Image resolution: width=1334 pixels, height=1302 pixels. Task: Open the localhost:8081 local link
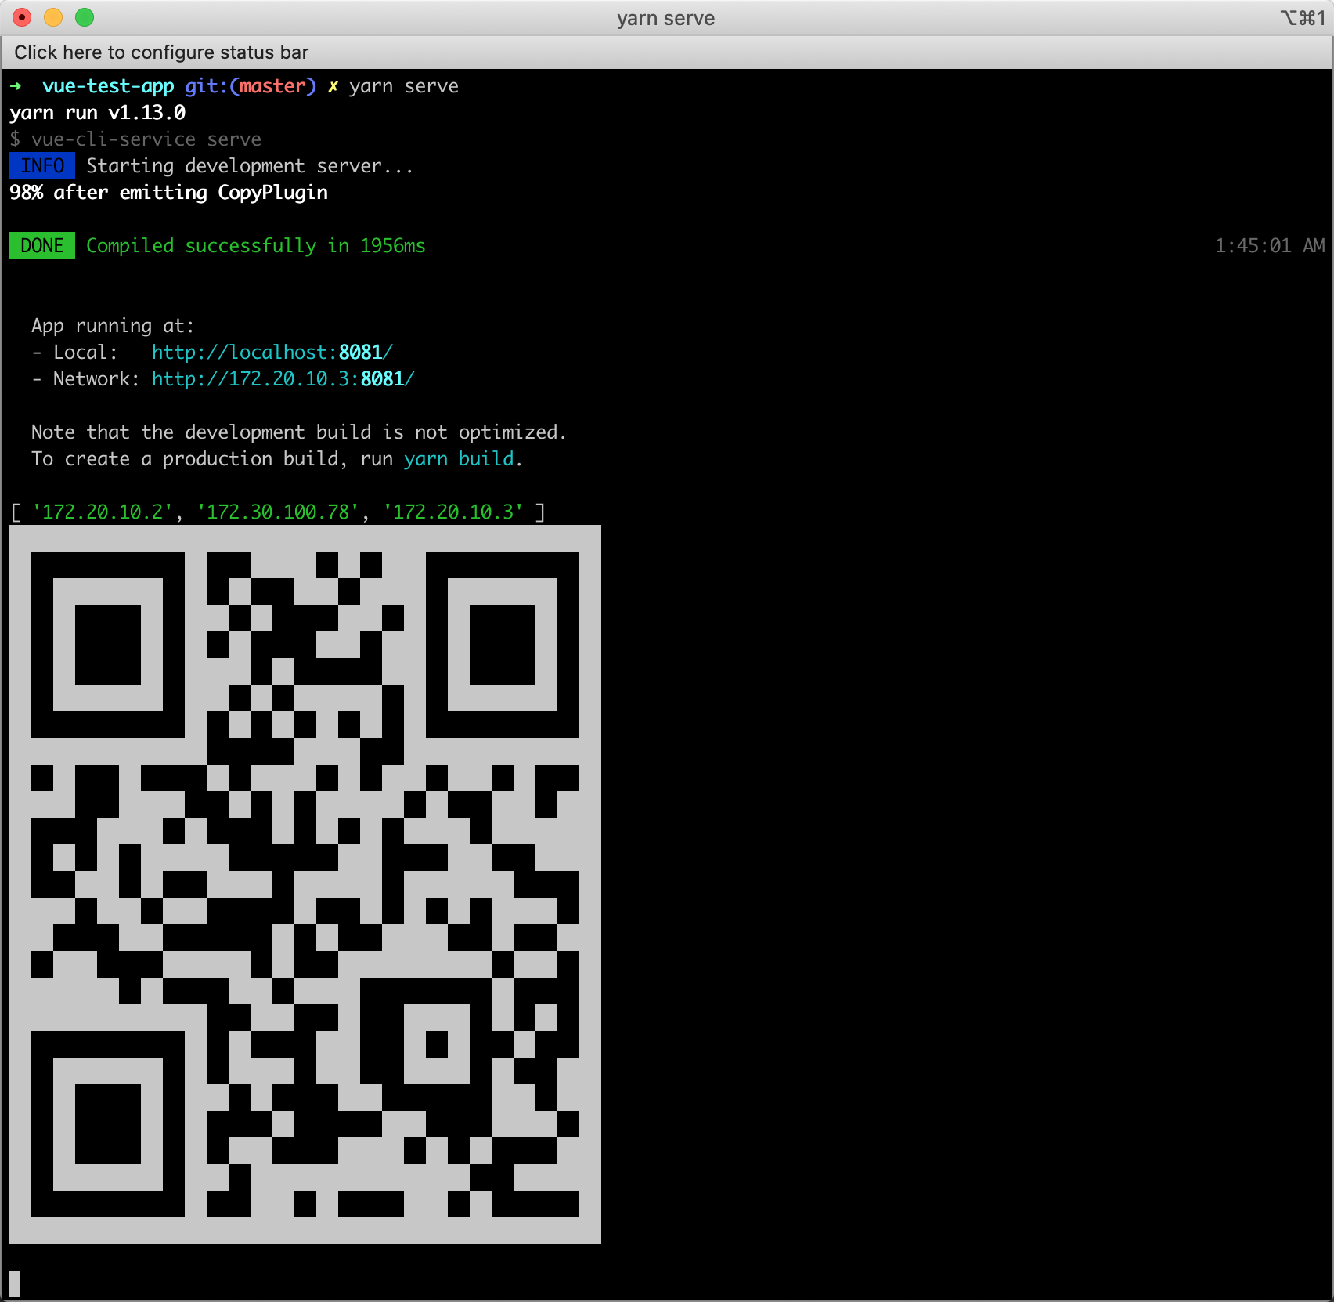(272, 353)
